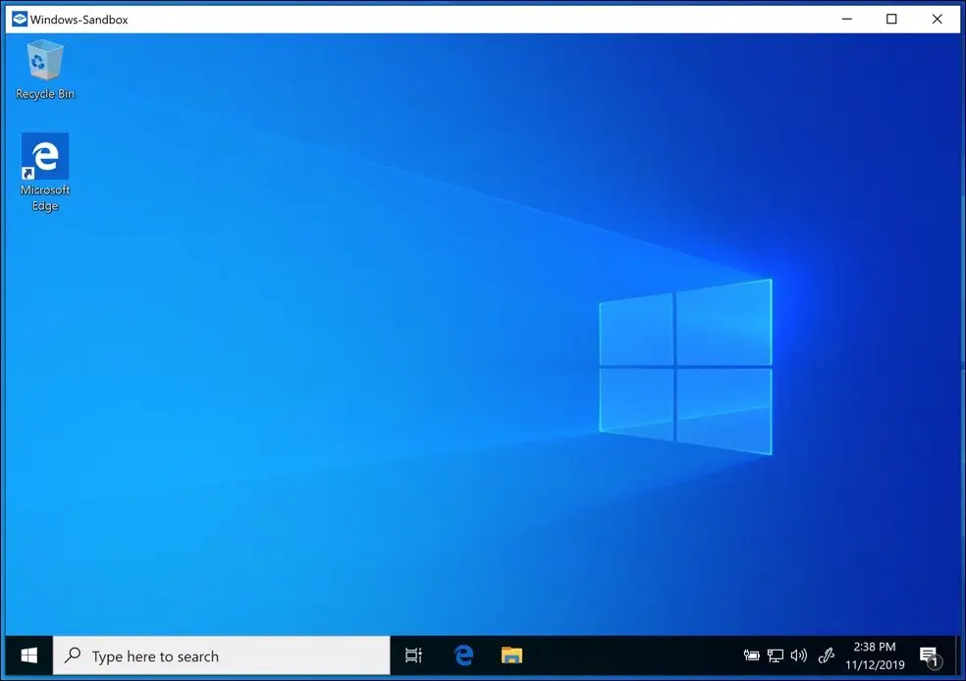Click the Windows-Sandbox title bar icon
The width and height of the screenshot is (966, 681).
(20, 19)
